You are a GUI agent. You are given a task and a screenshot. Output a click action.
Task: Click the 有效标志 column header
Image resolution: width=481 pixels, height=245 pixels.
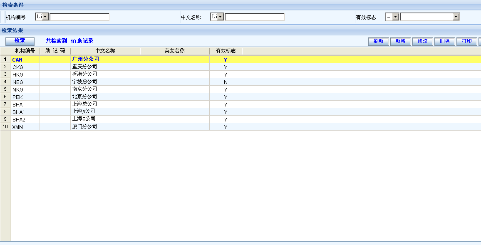coord(226,51)
